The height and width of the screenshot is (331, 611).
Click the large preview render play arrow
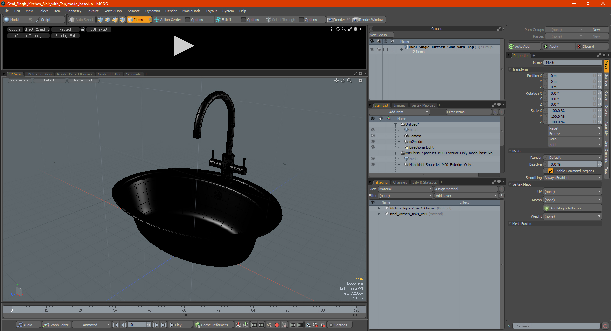point(184,46)
